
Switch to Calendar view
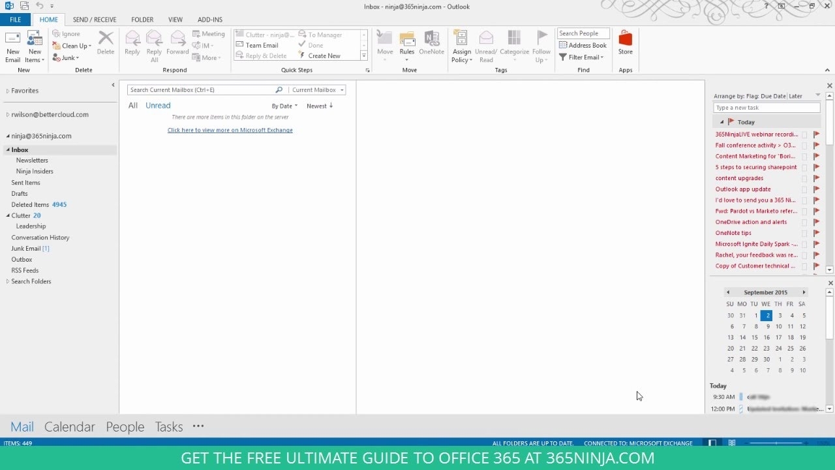70,427
